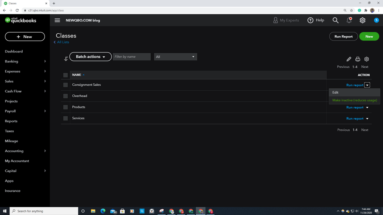Click the search magnifier icon
The height and width of the screenshot is (215, 383).
pyautogui.click(x=335, y=20)
